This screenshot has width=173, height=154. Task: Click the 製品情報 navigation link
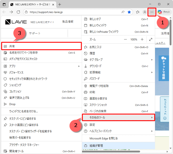click(68, 22)
